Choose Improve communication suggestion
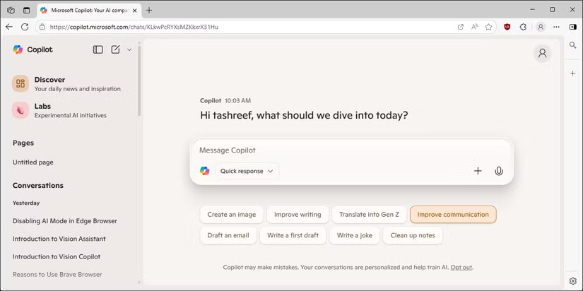The image size is (583, 291). pos(453,215)
